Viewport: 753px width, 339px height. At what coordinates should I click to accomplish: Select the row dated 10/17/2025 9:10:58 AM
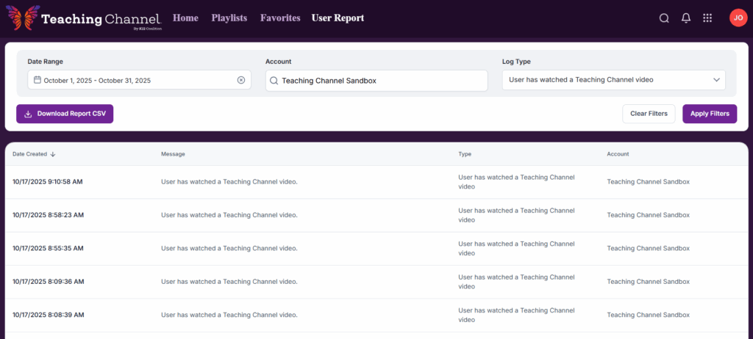pyautogui.click(x=376, y=182)
